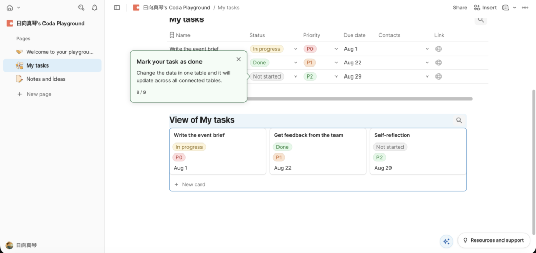Close the Mark your task as done tooltip
The width and height of the screenshot is (536, 253).
[239, 59]
